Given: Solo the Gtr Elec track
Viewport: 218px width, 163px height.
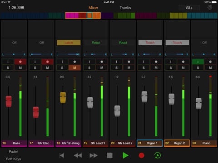Looking at the screenshot, I should click(x=35, y=67).
